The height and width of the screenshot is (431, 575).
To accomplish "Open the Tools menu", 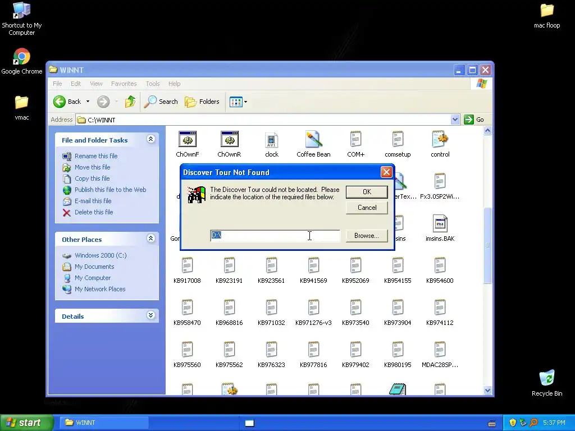I will click(x=153, y=84).
